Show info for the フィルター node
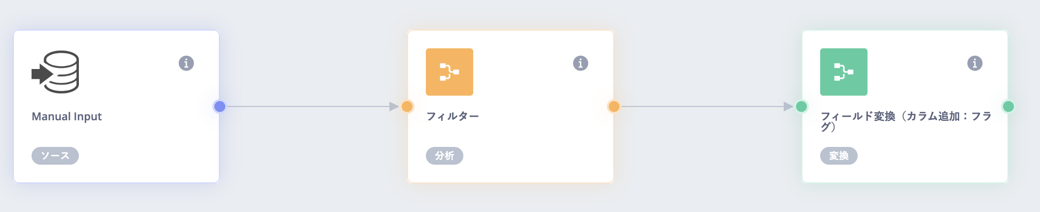Image resolution: width=1040 pixels, height=212 pixels. (580, 63)
